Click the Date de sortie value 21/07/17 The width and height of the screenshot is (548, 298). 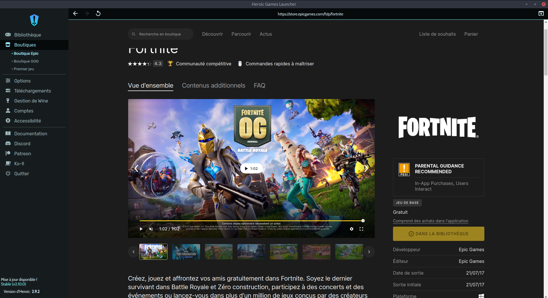(x=475, y=273)
